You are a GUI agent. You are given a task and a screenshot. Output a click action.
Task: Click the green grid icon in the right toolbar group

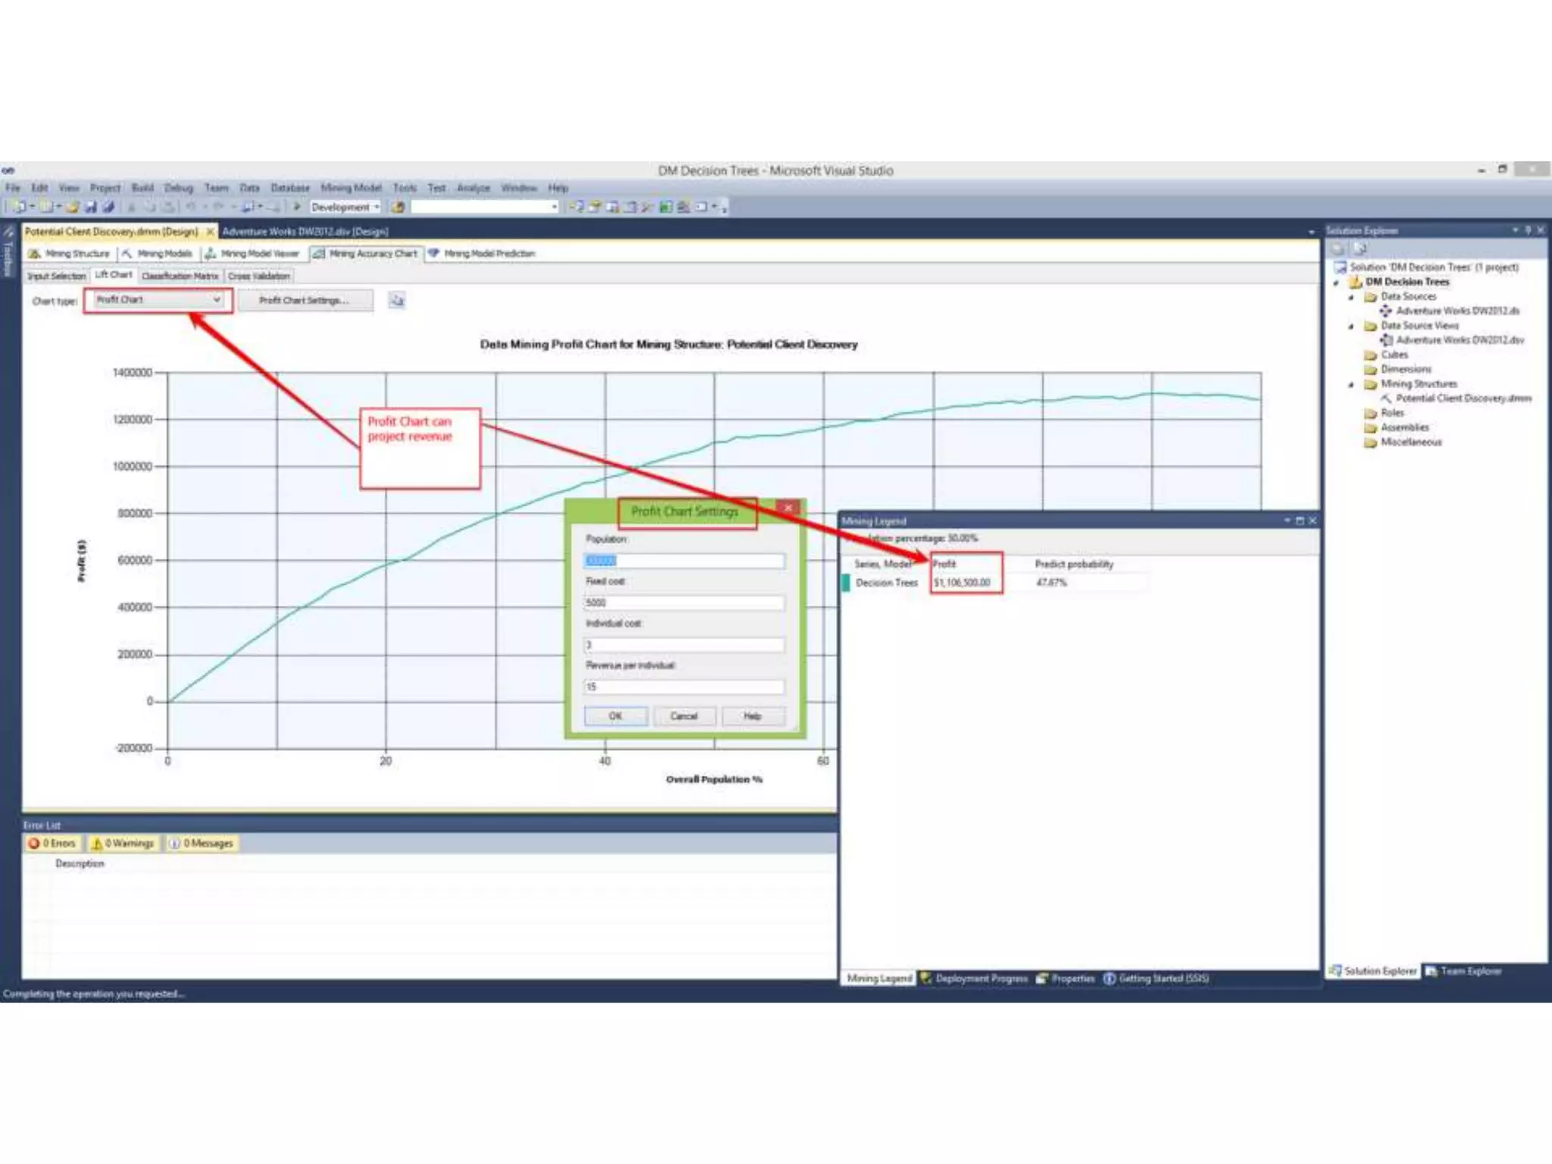pos(665,206)
